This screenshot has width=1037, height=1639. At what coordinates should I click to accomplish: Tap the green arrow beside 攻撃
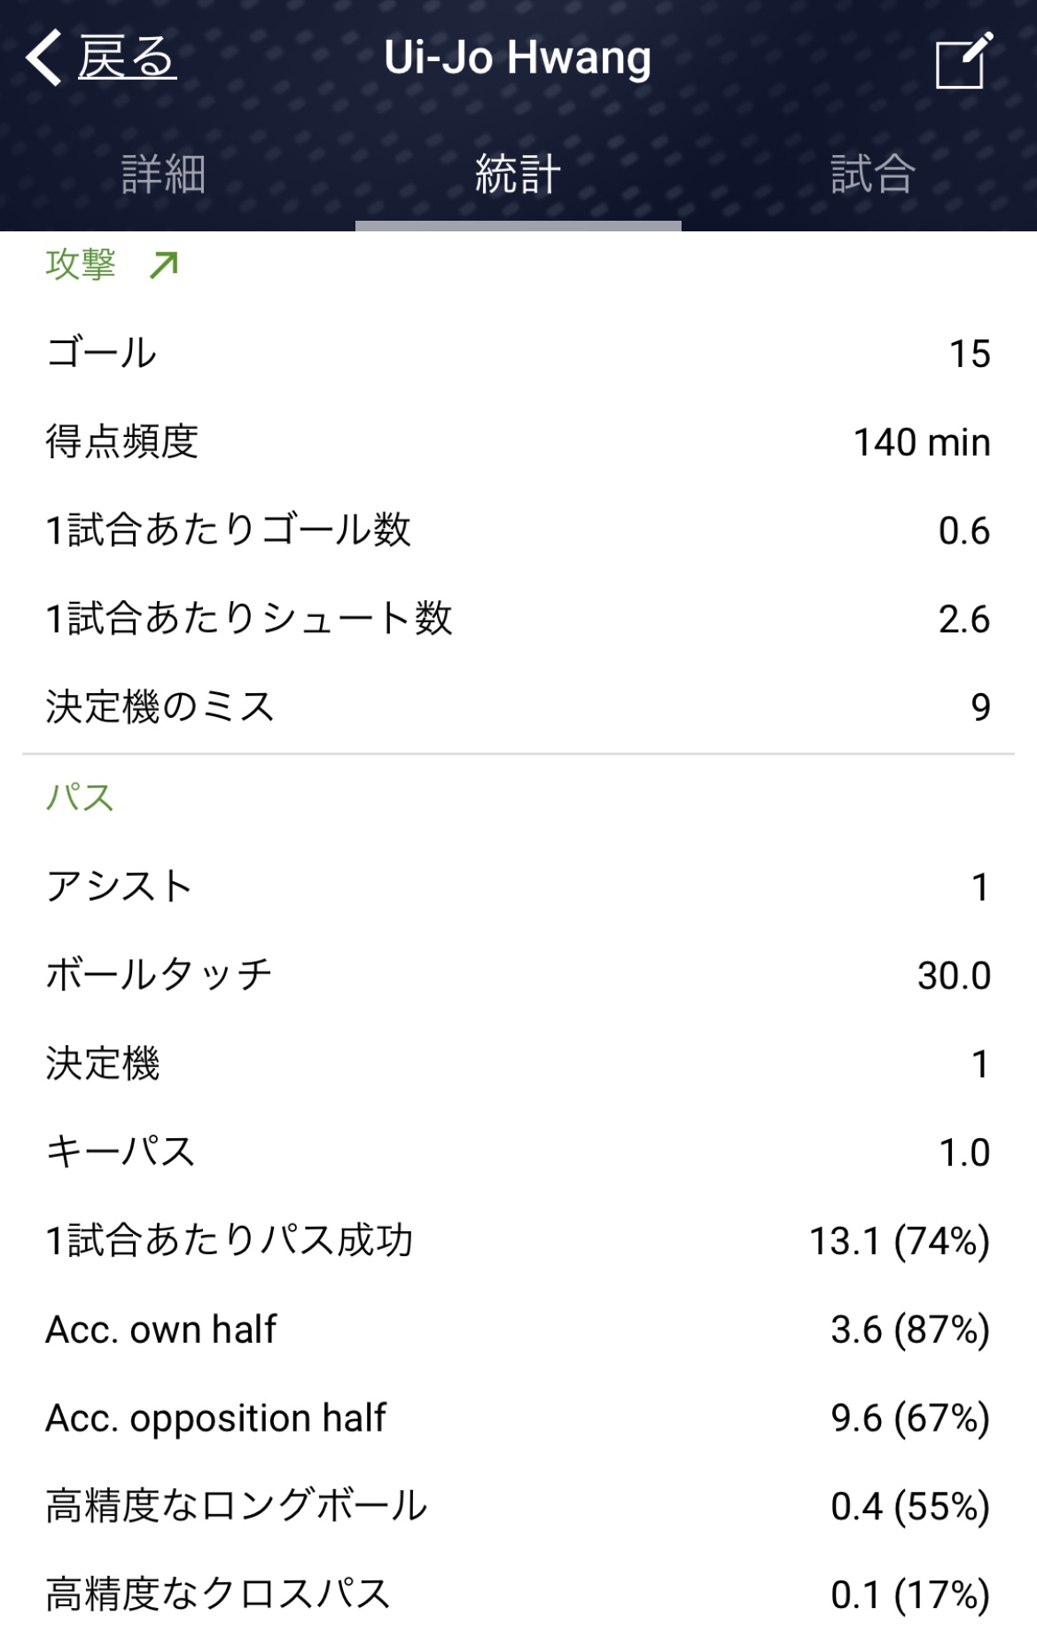tap(164, 265)
